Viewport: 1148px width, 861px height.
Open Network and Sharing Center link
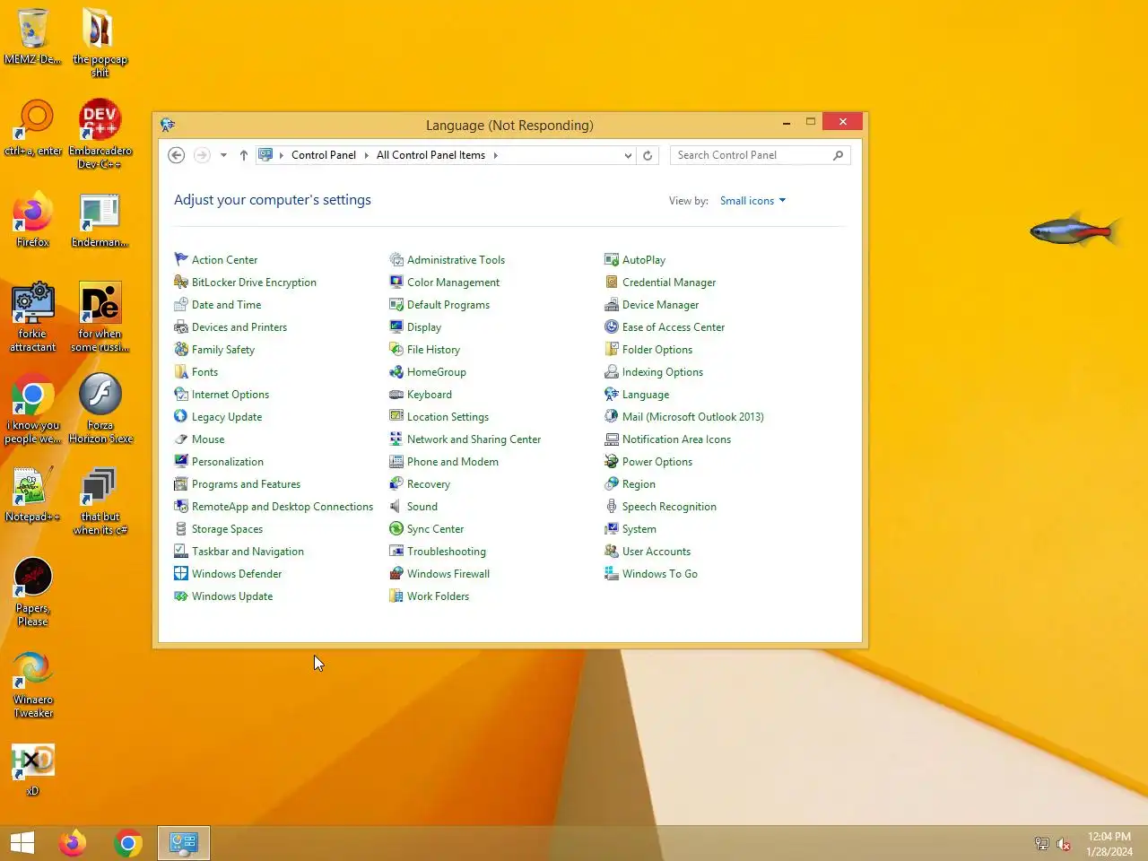click(x=474, y=439)
